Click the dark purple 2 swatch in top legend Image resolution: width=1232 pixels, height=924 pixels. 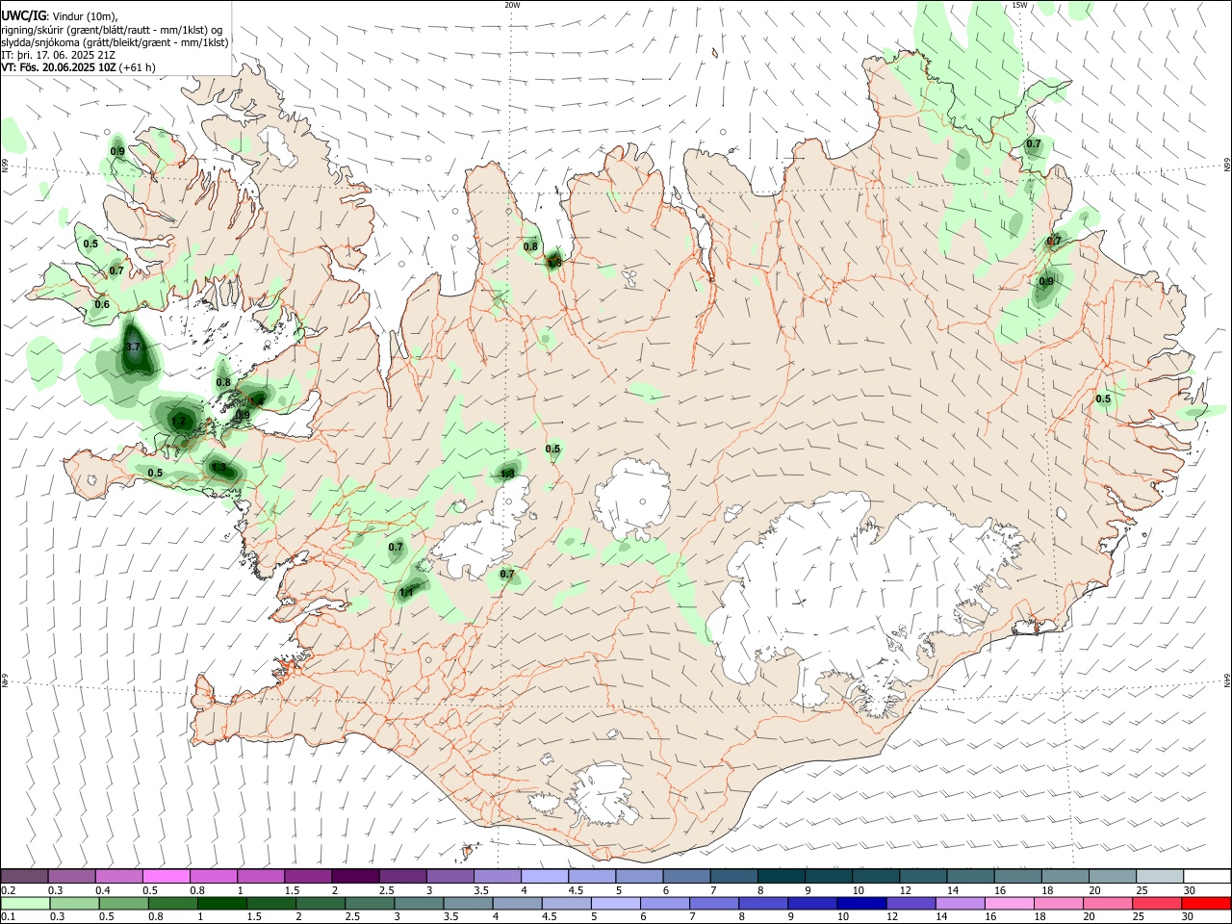click(354, 877)
